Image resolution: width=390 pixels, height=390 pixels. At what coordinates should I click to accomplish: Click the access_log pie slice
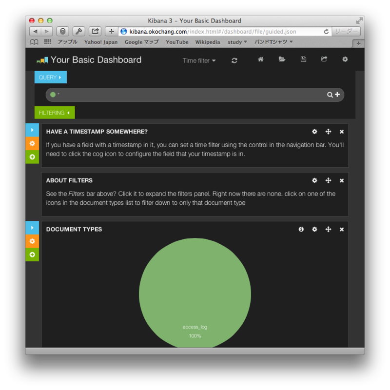[195, 292]
